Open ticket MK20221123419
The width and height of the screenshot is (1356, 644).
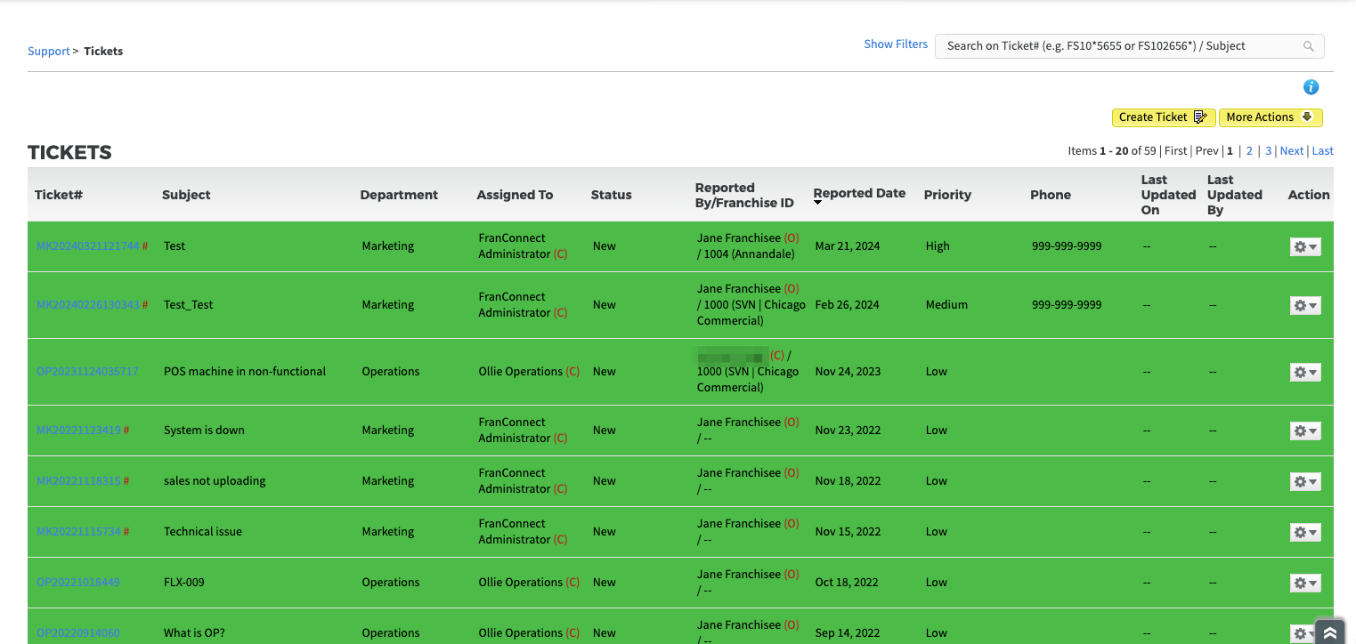(x=78, y=430)
